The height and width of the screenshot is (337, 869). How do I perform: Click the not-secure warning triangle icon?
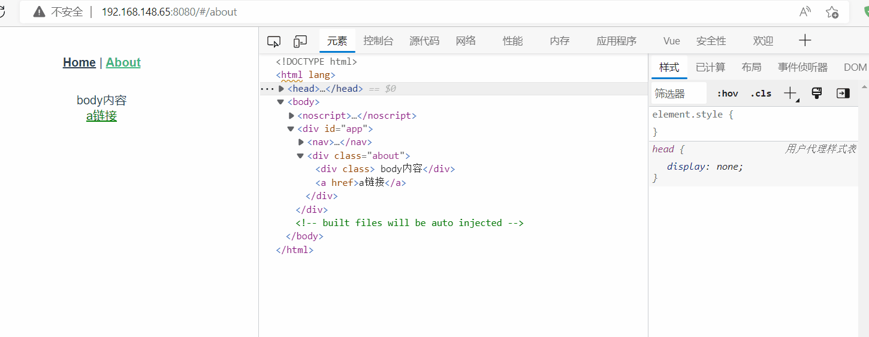pyautogui.click(x=39, y=12)
